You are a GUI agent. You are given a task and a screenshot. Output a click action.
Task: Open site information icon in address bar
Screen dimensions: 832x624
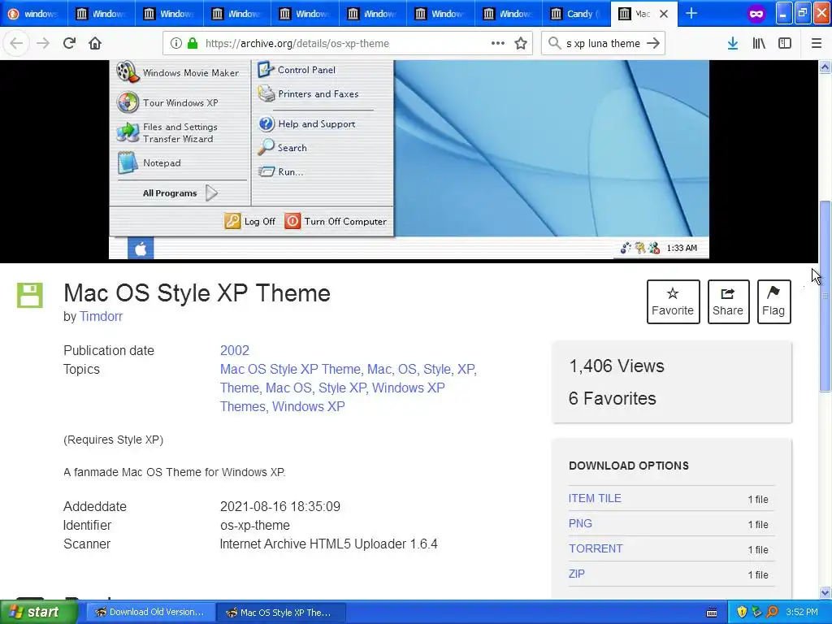point(176,44)
